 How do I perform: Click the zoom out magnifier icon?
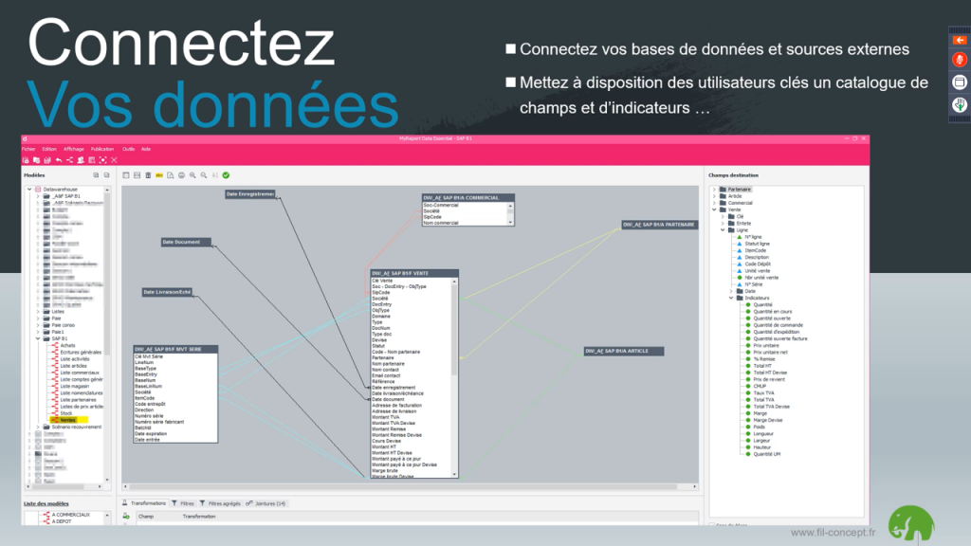coord(203,175)
